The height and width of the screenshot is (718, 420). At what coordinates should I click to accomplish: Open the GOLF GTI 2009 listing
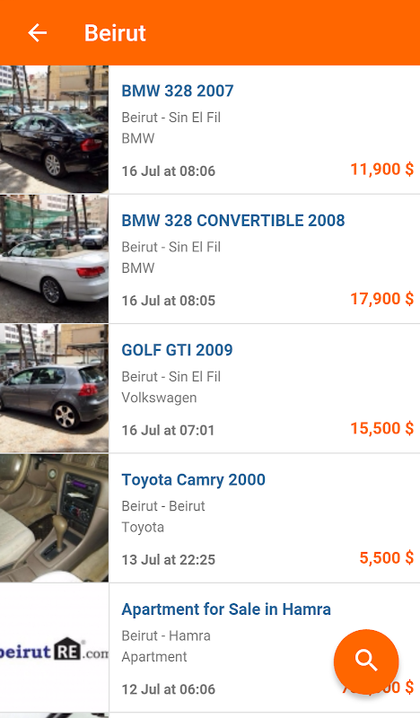(177, 350)
